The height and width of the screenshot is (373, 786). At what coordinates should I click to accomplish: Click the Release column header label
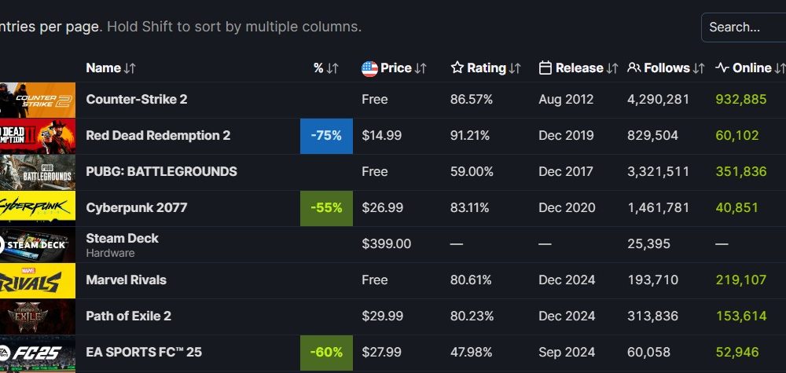point(579,68)
